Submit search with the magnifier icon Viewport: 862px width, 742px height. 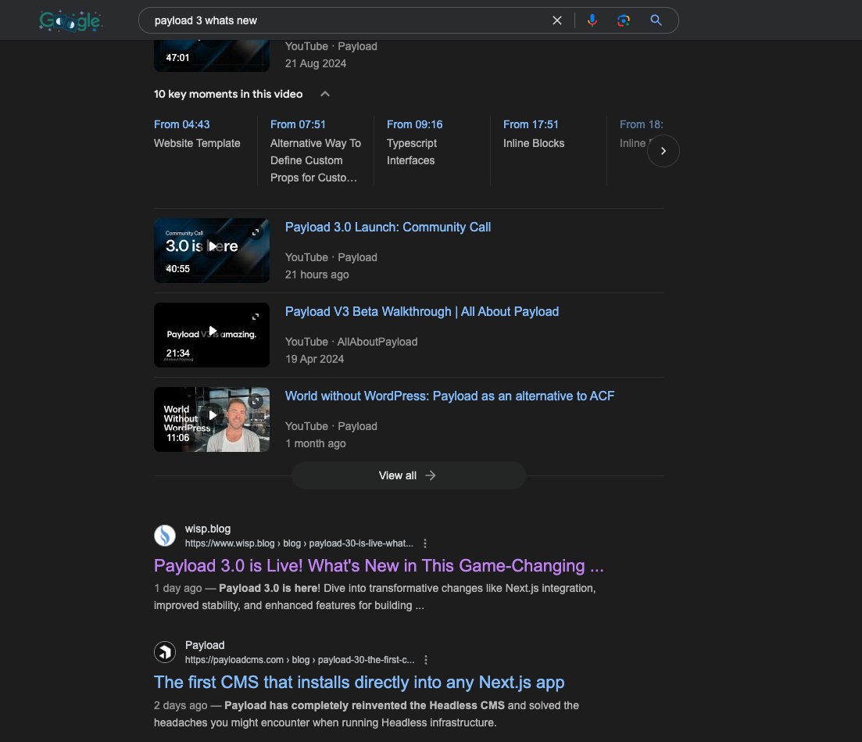coord(656,20)
